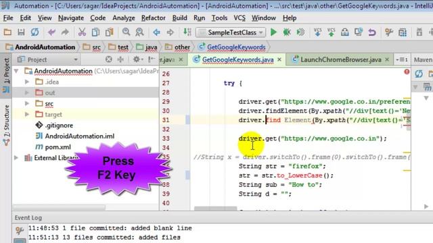Open the Edit menu

click(26, 18)
